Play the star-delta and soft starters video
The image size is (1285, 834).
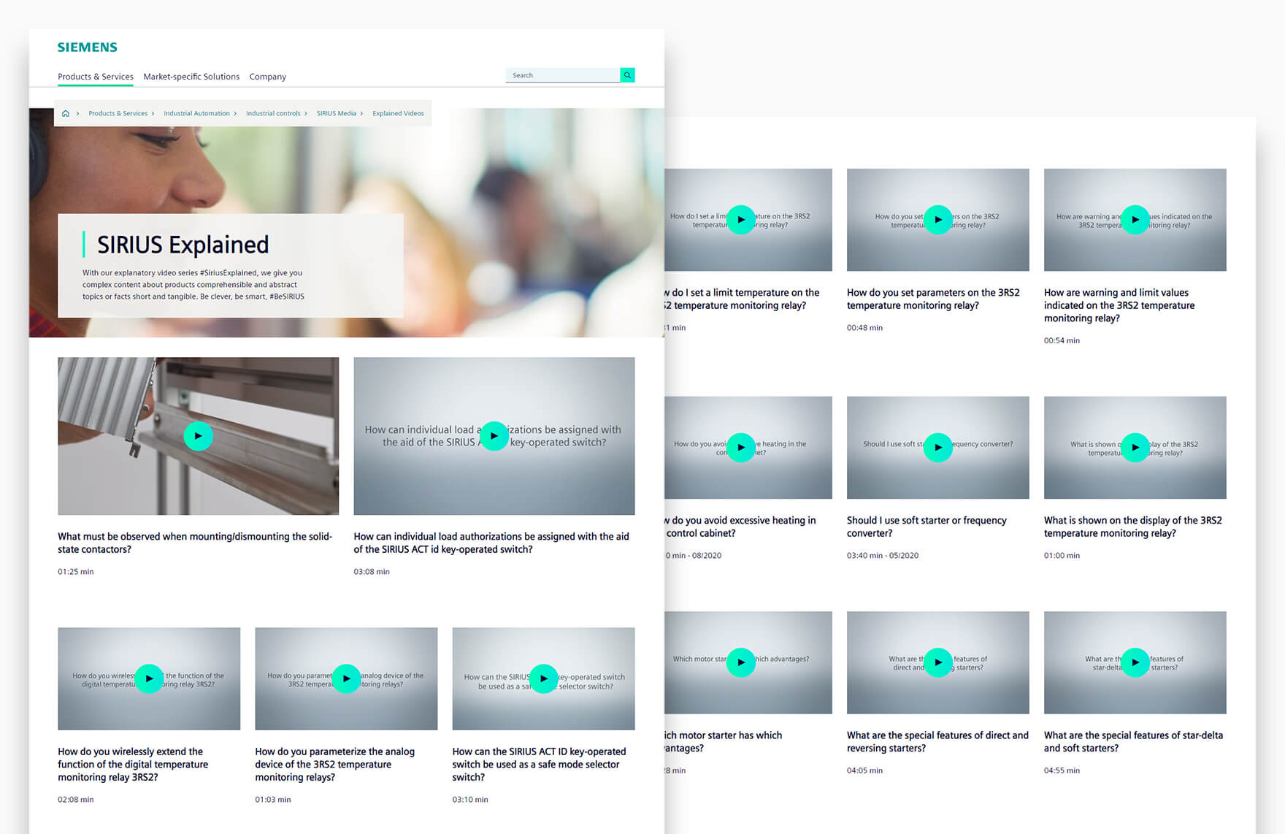[1135, 662]
